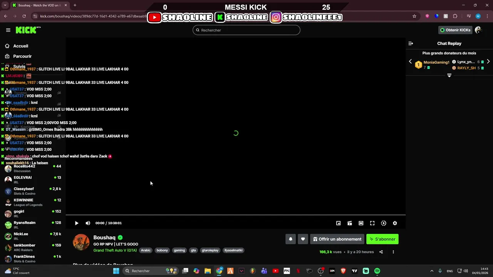Select the bobony tag
493x277 pixels.
[x=162, y=250]
